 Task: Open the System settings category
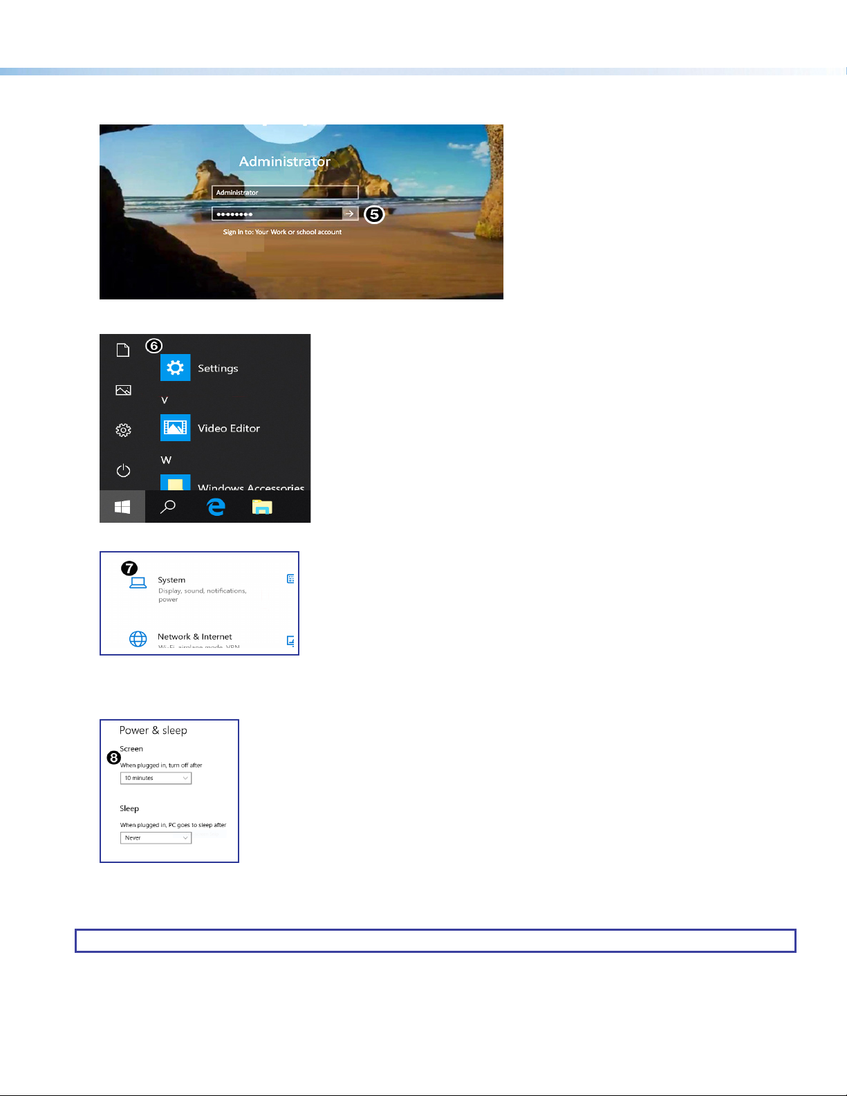(171, 581)
